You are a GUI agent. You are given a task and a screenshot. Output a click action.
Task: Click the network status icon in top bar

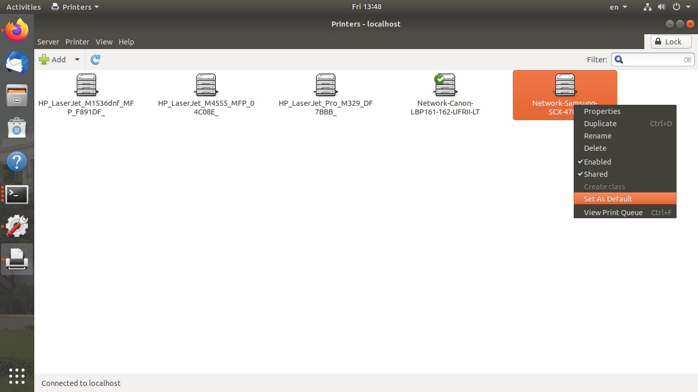point(647,7)
